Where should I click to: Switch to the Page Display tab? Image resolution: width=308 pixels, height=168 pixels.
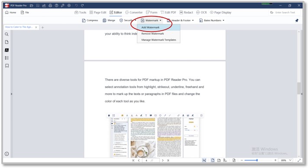(220, 13)
